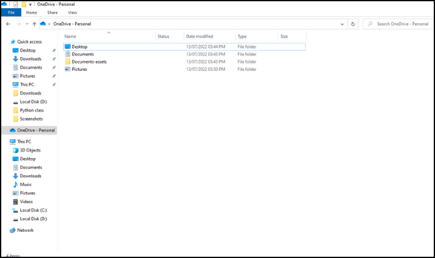Select Python class in Quick access
The width and height of the screenshot is (435, 258).
pos(32,110)
